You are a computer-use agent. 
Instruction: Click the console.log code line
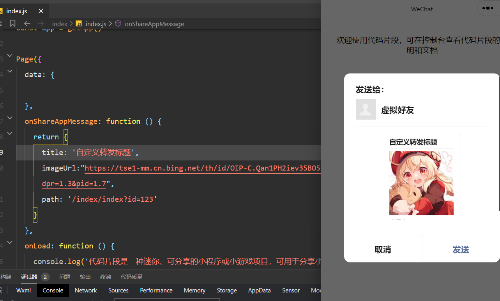point(177,261)
